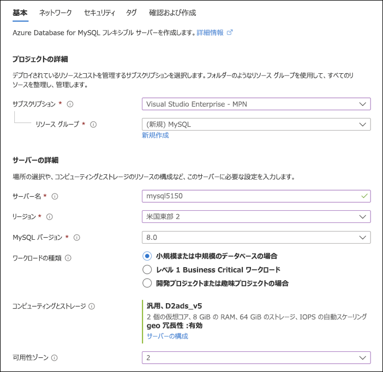The width and height of the screenshot is (383, 372).
Task: Select レベル 1 Business Critical ワークロード option
Action: 147,269
